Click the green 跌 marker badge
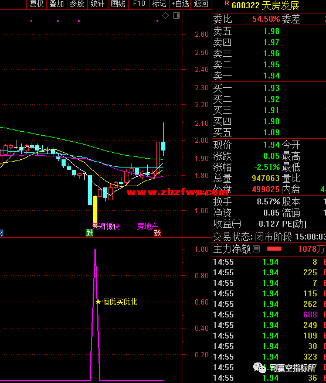The image size is (326, 383). click(x=90, y=233)
